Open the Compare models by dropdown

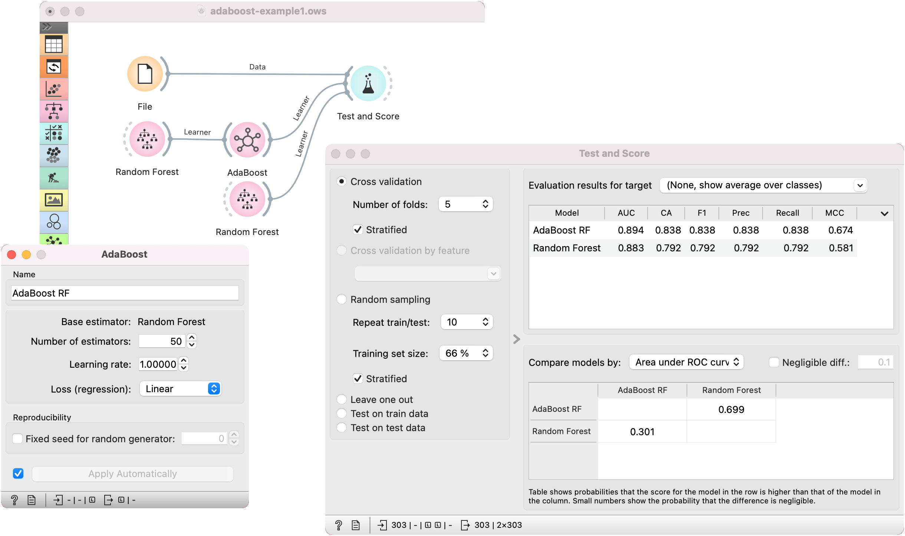point(686,362)
